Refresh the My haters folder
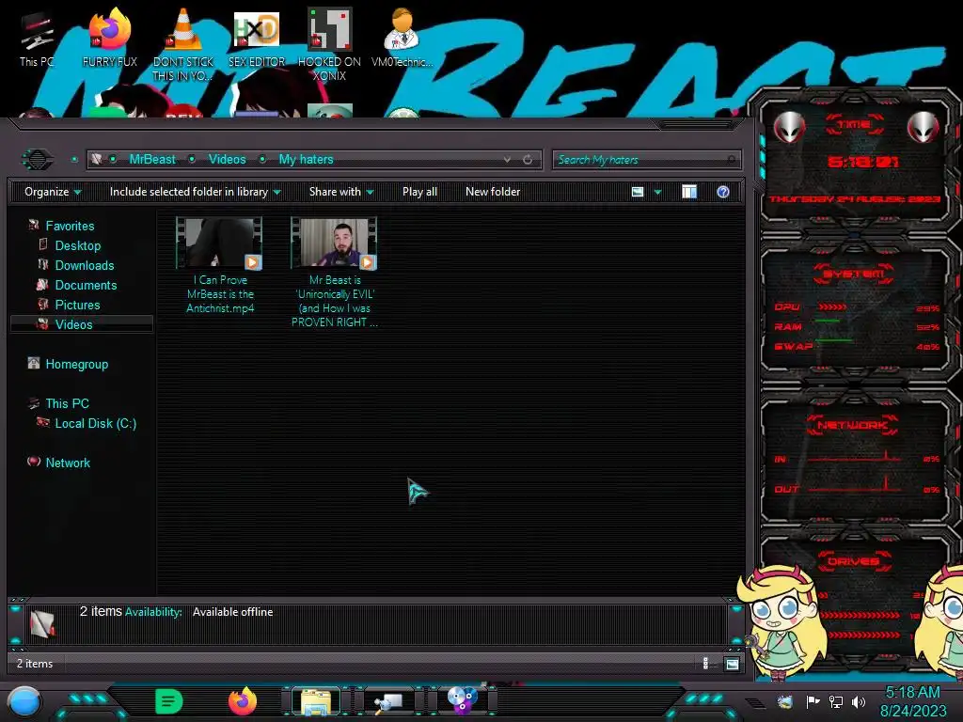 [528, 160]
